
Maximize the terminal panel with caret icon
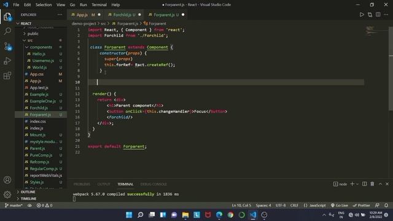pos(380,184)
